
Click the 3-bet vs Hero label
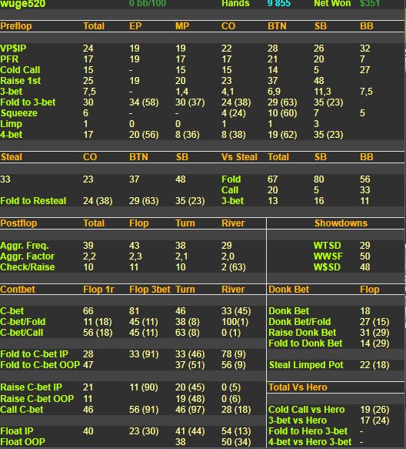[298, 421]
